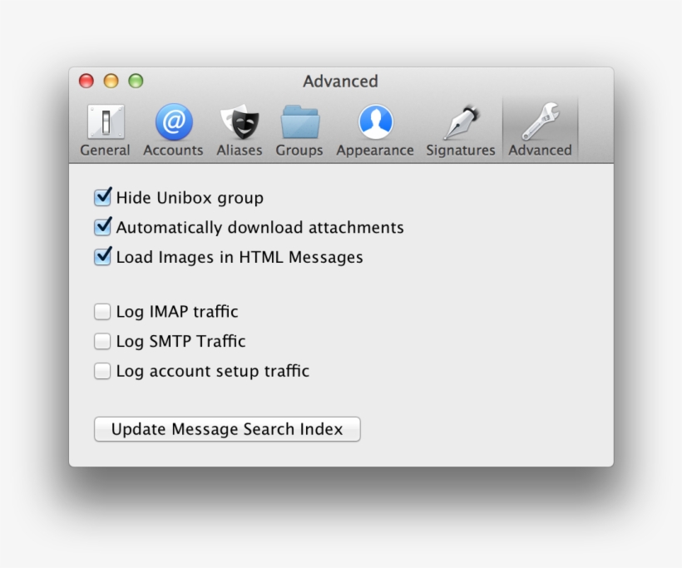The width and height of the screenshot is (682, 568).
Task: Select the Signatures pen icon
Action: pyautogui.click(x=460, y=121)
